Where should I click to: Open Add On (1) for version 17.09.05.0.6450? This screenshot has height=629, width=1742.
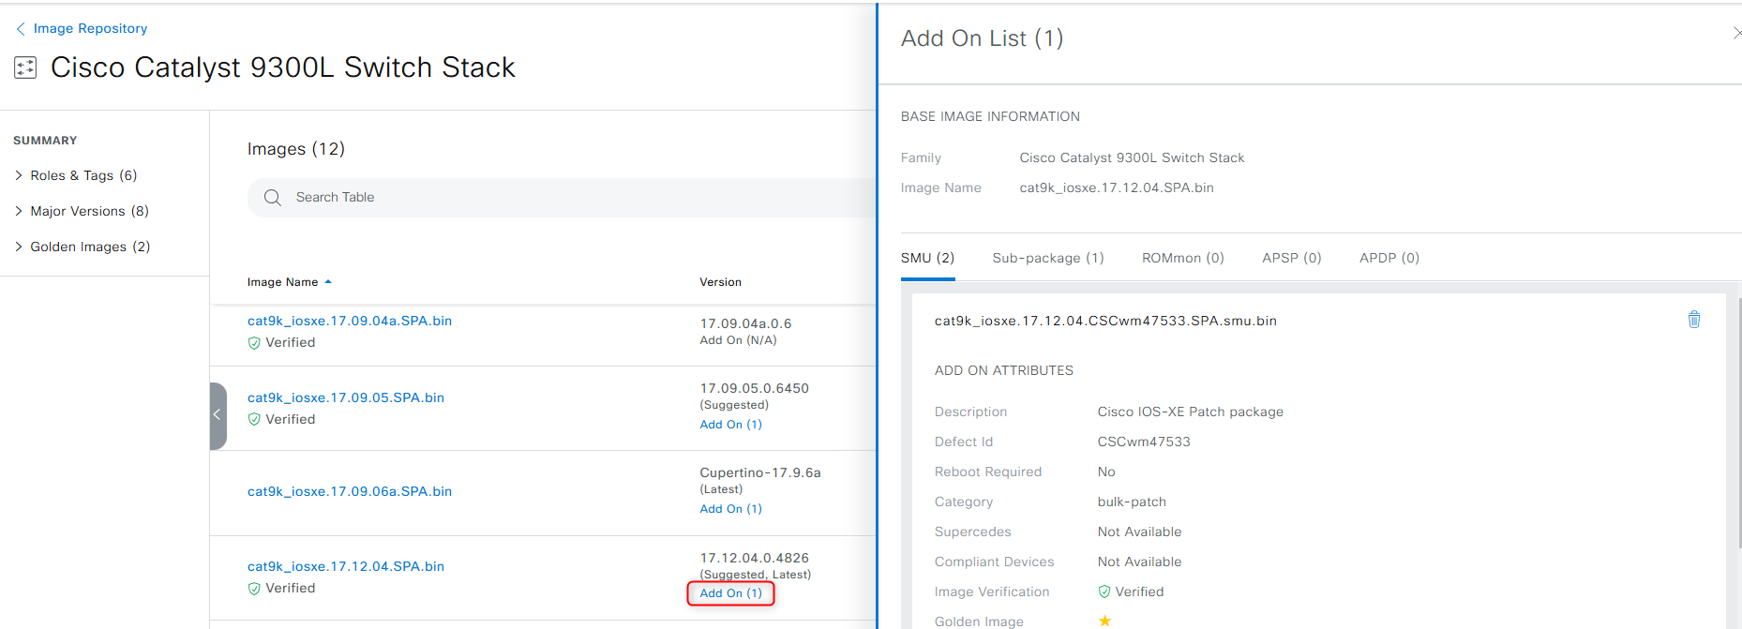click(x=731, y=425)
